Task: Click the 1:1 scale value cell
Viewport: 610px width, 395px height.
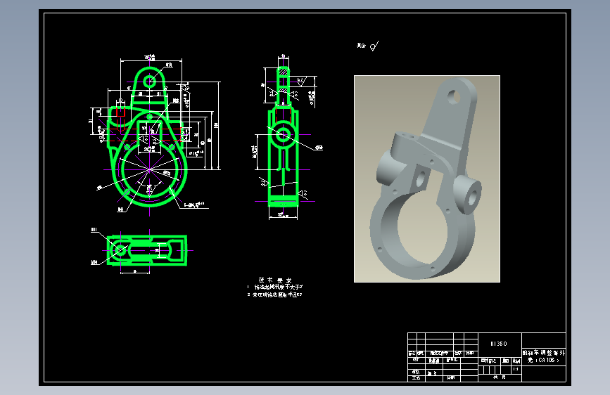Action: (x=516, y=369)
